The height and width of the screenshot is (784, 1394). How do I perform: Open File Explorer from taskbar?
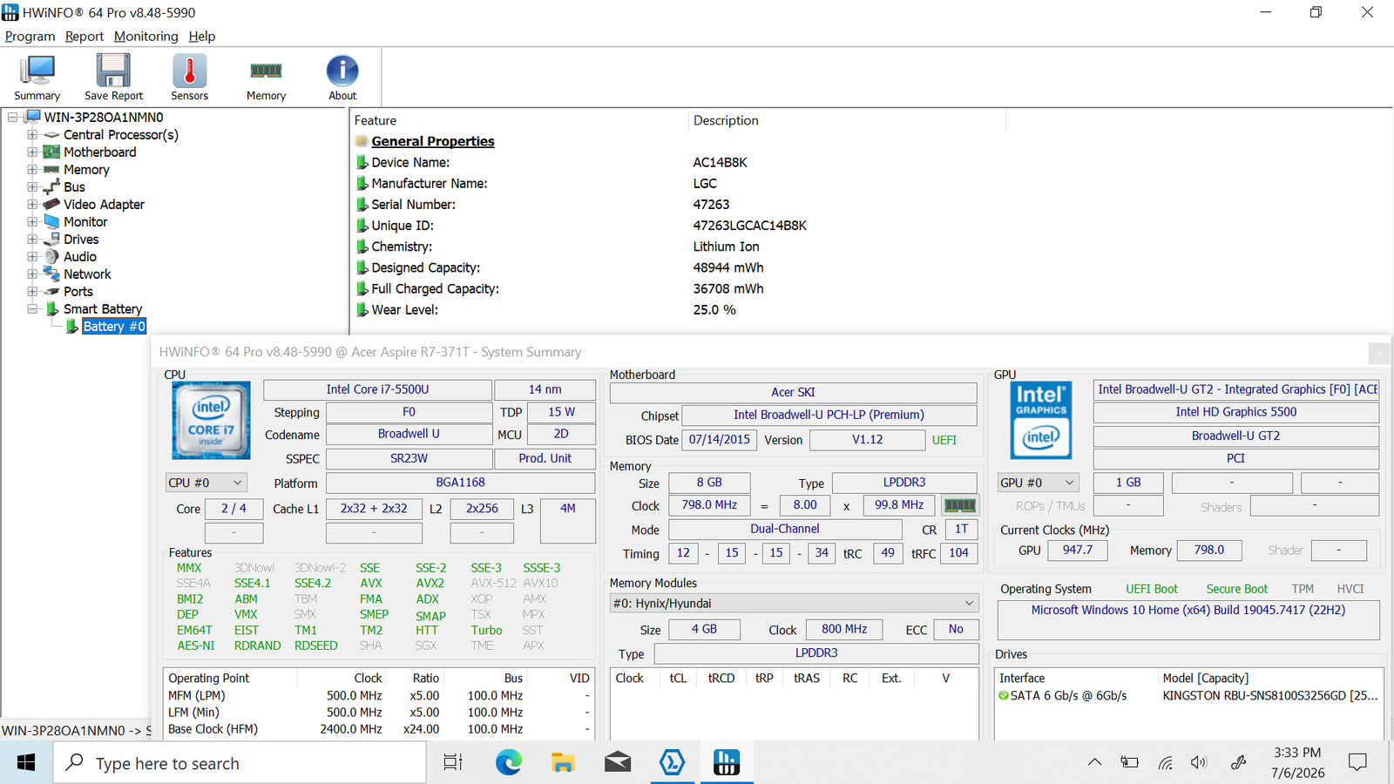[x=563, y=763]
